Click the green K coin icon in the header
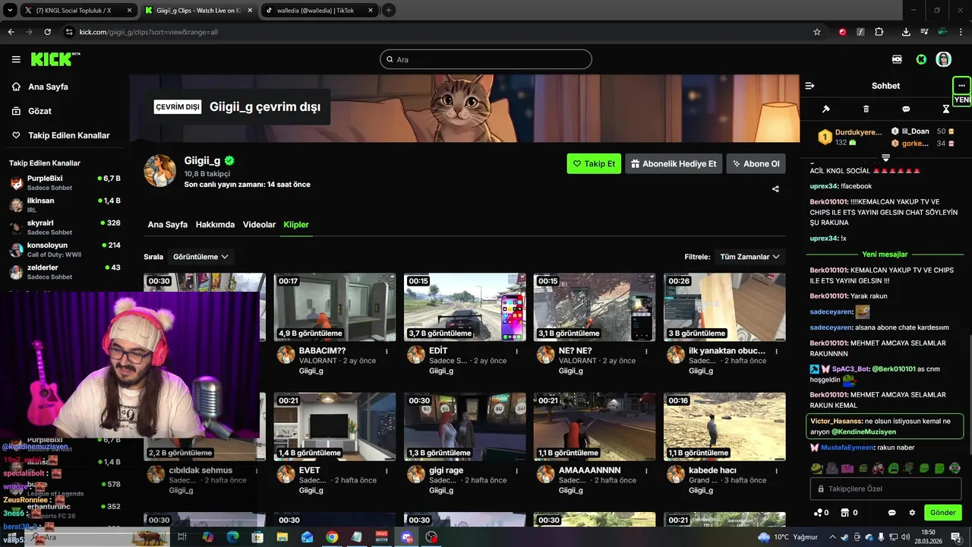 pos(921,59)
